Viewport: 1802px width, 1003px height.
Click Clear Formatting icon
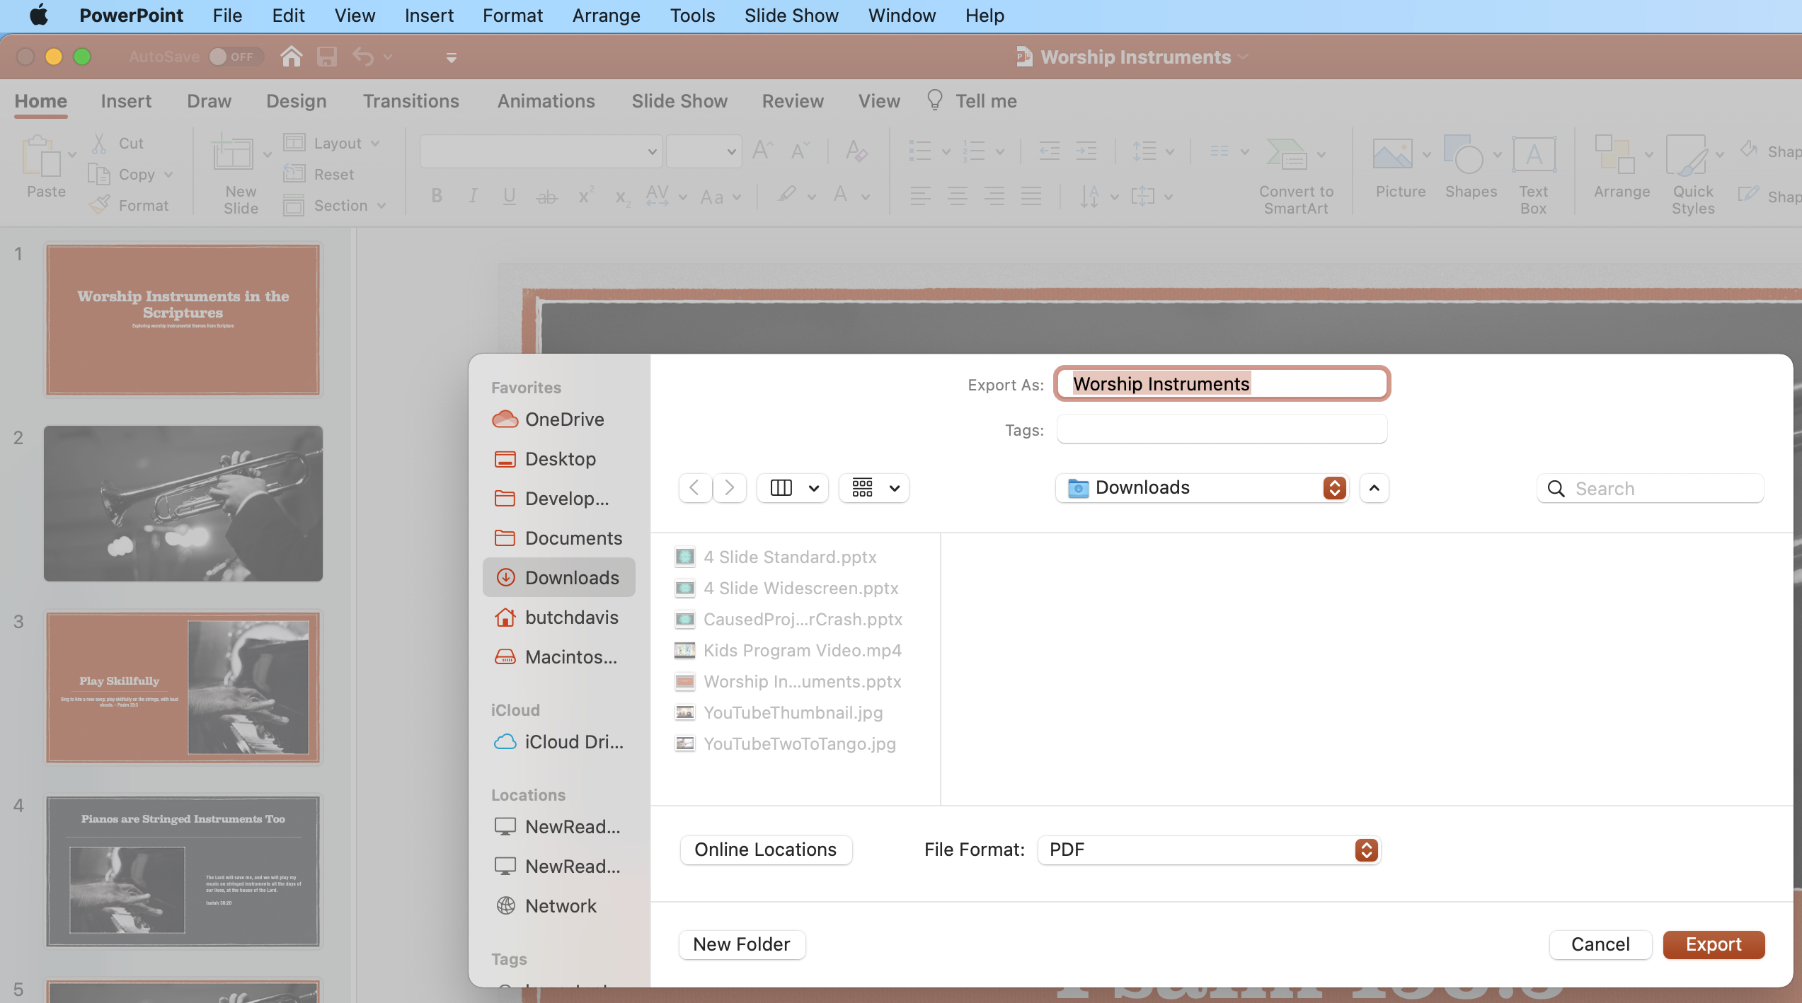pos(856,151)
